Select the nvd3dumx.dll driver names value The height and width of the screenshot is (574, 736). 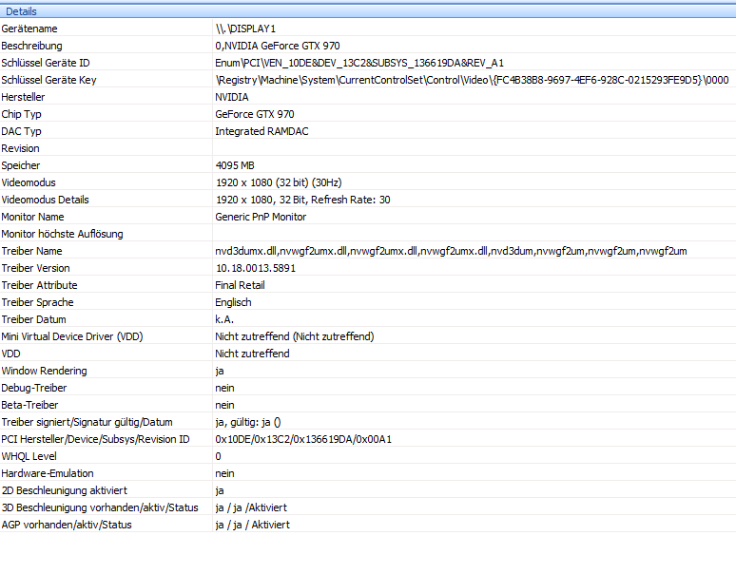451,251
